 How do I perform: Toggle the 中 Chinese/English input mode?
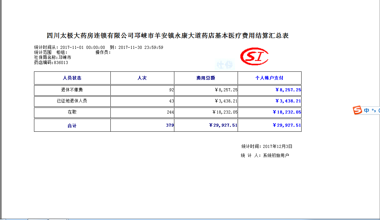point(367,111)
